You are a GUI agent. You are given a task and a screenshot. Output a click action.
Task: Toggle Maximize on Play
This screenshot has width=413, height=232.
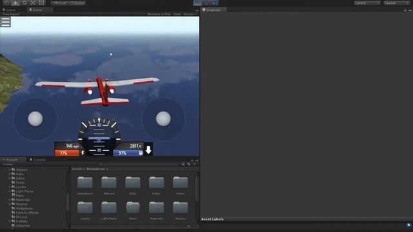pyautogui.click(x=159, y=14)
